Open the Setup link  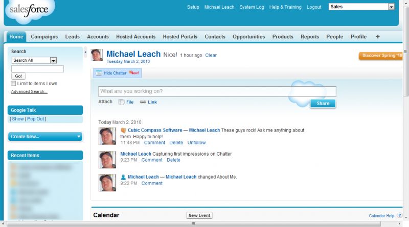193,7
